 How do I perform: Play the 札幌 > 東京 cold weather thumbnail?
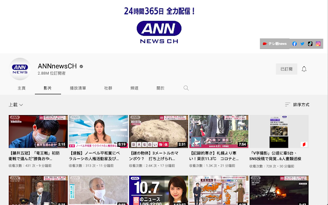(219, 131)
